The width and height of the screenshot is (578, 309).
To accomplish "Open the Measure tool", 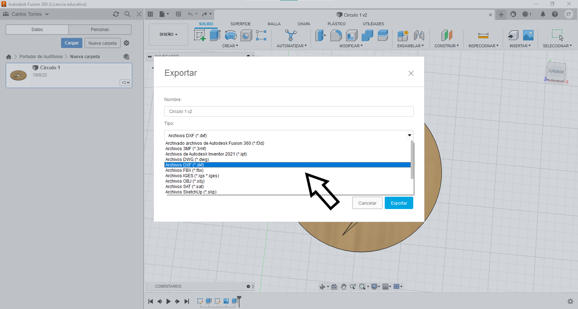I will click(x=483, y=35).
